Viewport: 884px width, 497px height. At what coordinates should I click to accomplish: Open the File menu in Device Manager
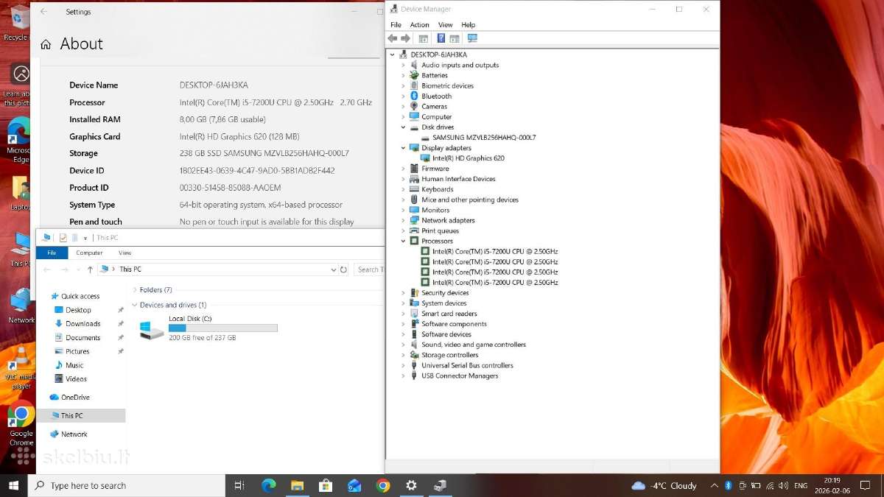click(x=396, y=25)
